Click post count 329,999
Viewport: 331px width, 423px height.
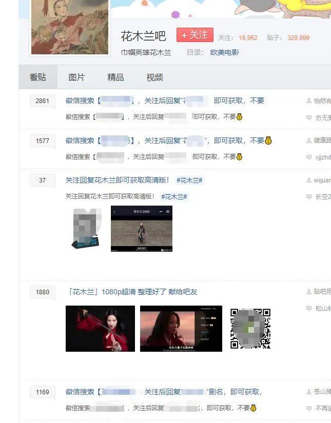(298, 38)
